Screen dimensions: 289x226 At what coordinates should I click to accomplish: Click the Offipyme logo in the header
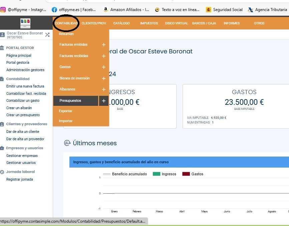tap(25, 23)
